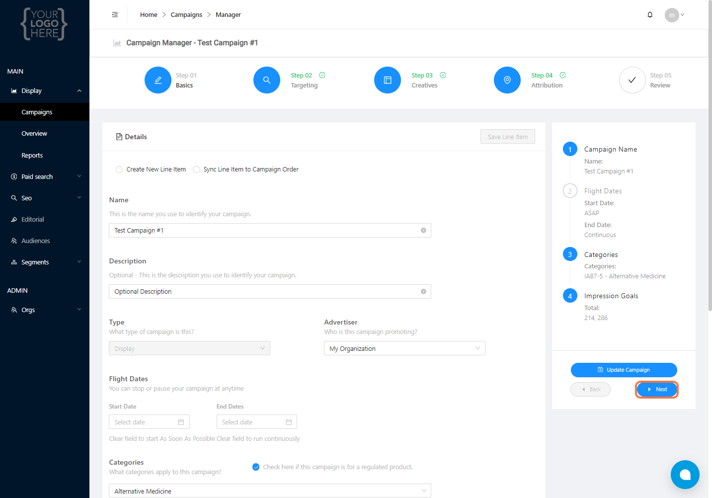Click the Back button
The height and width of the screenshot is (498, 712).
pos(591,390)
